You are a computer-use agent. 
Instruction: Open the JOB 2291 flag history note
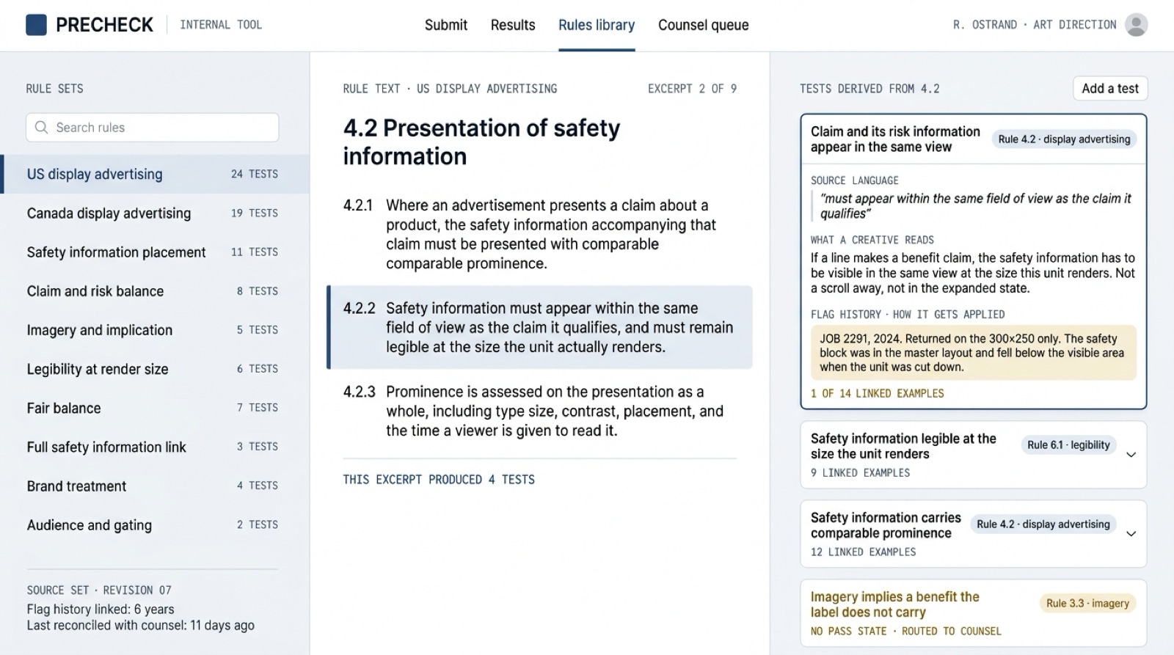(973, 353)
